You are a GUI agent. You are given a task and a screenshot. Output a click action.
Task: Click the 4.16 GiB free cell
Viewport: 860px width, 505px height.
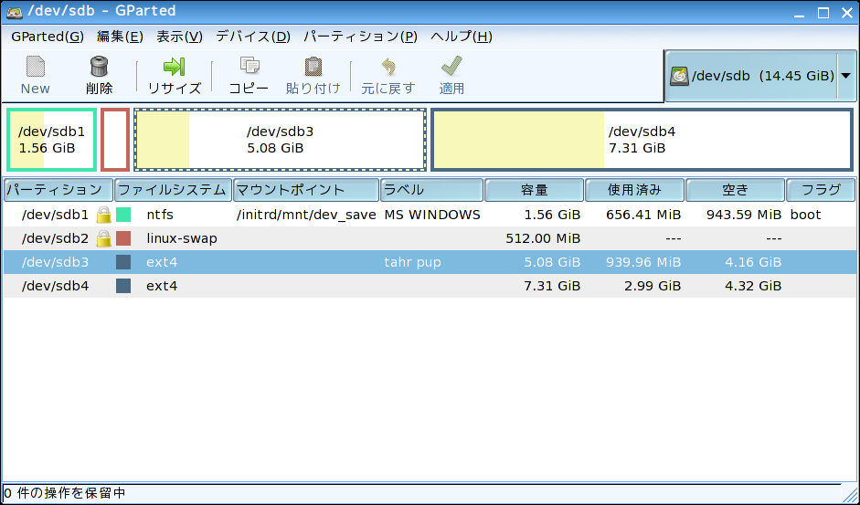(753, 262)
